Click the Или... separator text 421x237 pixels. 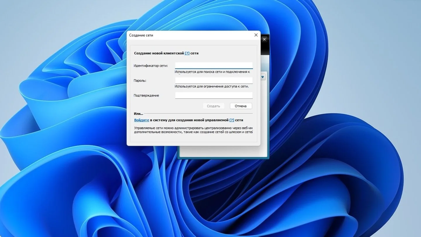coord(139,114)
